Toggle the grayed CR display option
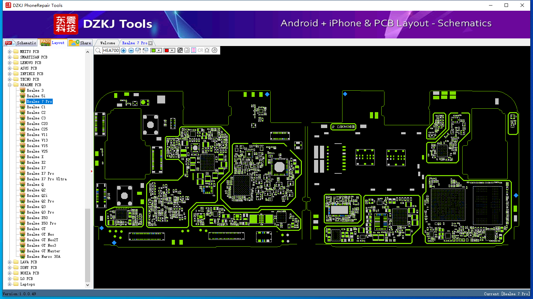Image resolution: width=533 pixels, height=299 pixels. click(x=200, y=50)
